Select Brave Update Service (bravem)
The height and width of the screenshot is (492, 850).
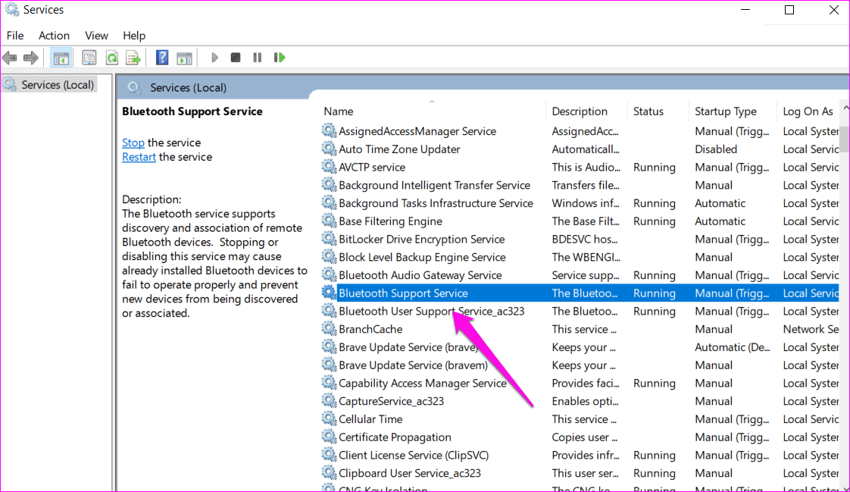click(580, 365)
